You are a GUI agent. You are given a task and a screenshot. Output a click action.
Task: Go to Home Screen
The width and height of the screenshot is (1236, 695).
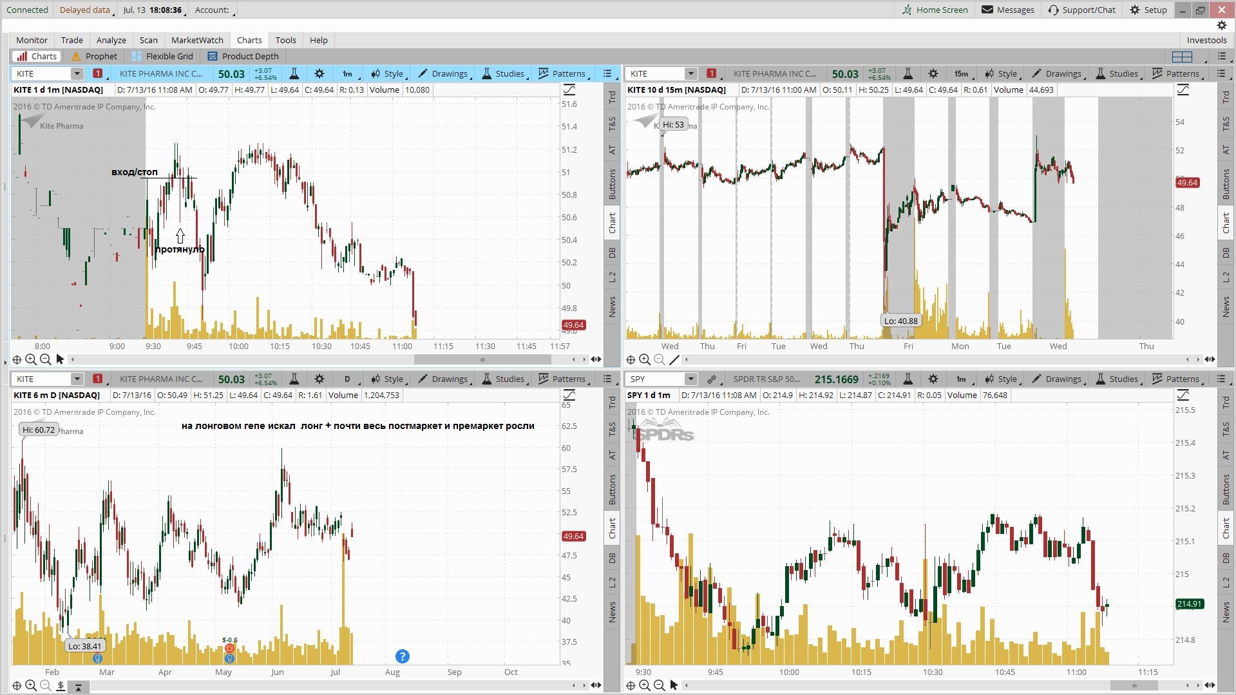[x=935, y=10]
